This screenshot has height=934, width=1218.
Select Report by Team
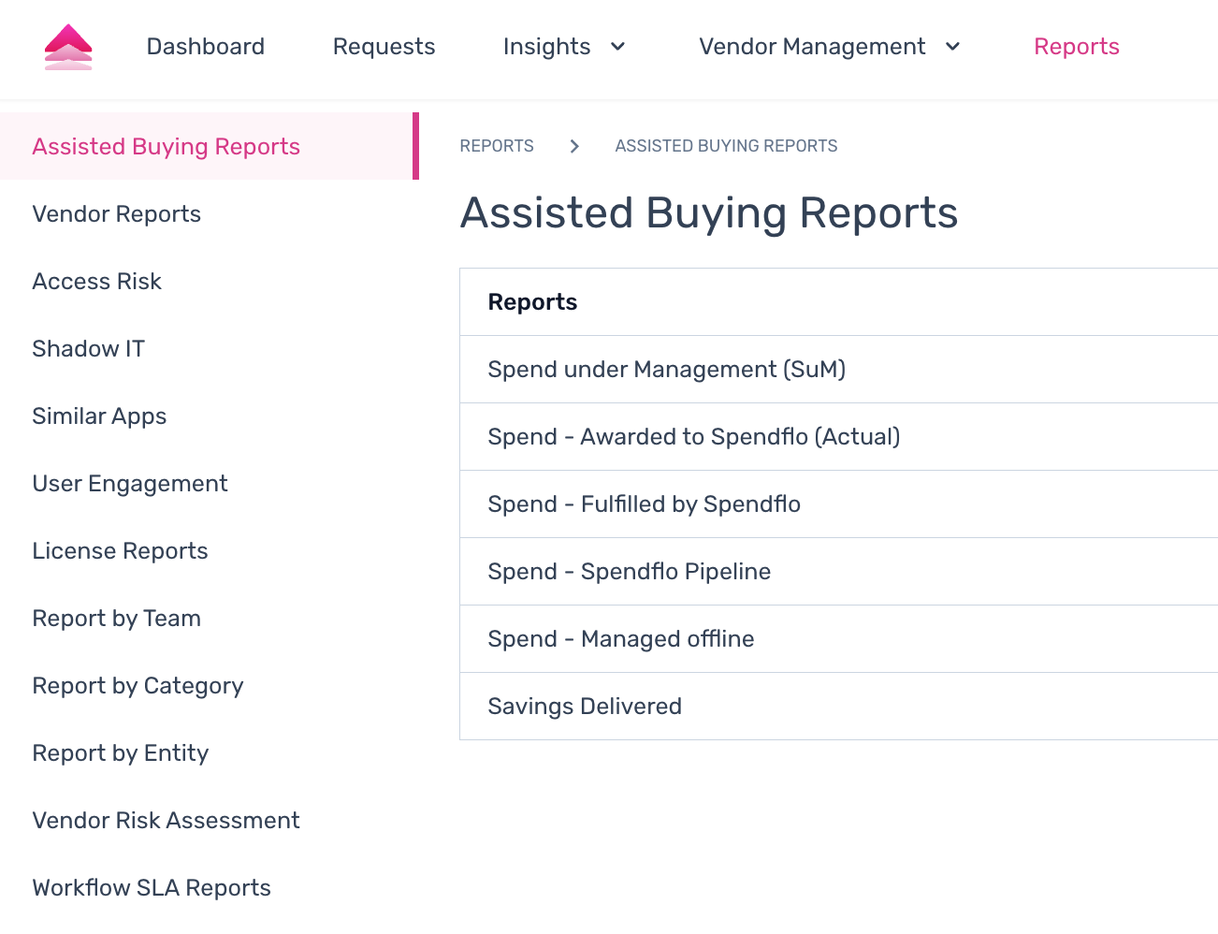pos(210,618)
